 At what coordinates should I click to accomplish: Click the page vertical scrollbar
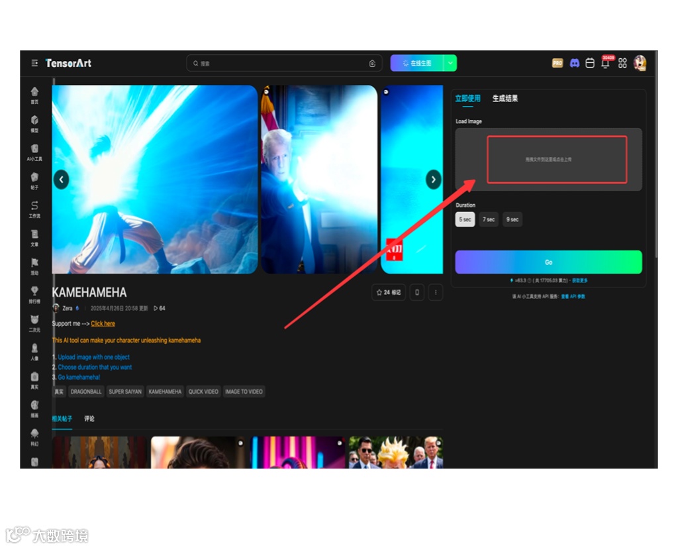point(656,156)
